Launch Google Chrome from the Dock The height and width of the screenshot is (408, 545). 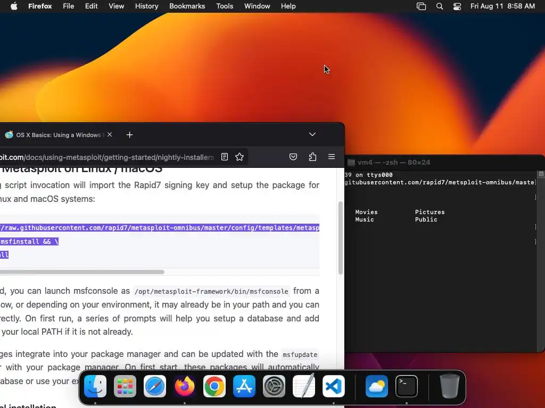(x=214, y=386)
